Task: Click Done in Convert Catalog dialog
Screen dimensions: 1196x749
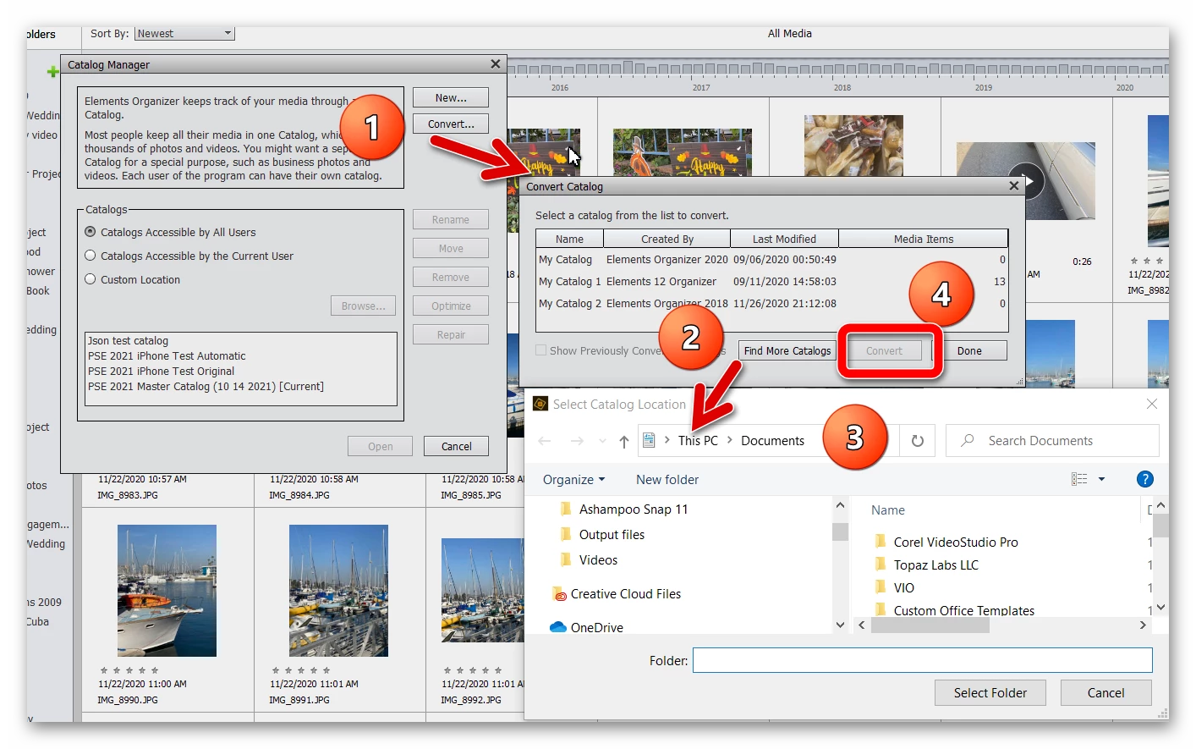Action: (x=969, y=351)
